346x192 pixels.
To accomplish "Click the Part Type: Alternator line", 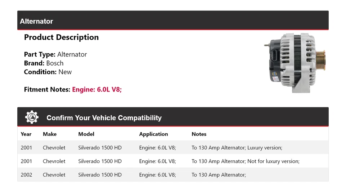I will pyautogui.click(x=56, y=54).
